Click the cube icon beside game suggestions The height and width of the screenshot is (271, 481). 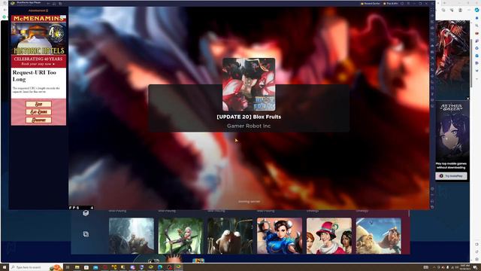[86, 213]
